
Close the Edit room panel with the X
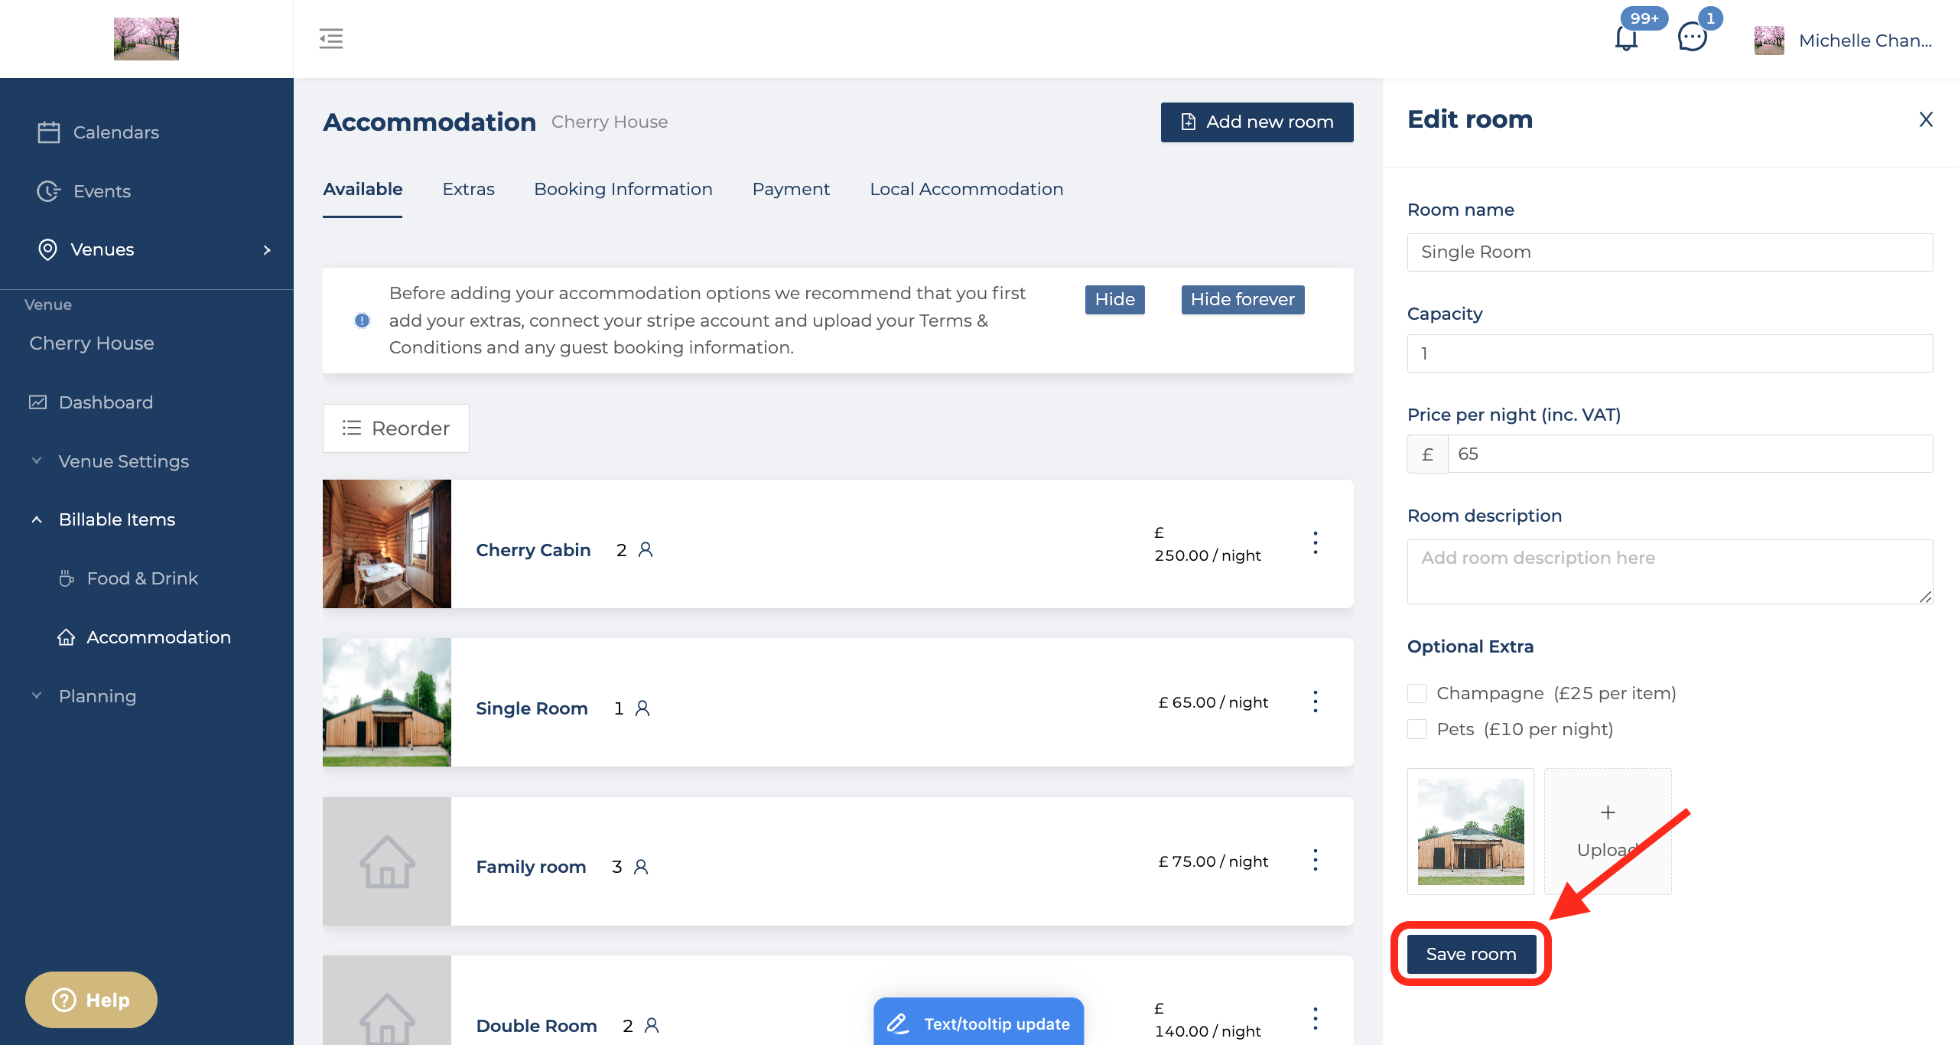pos(1926,119)
